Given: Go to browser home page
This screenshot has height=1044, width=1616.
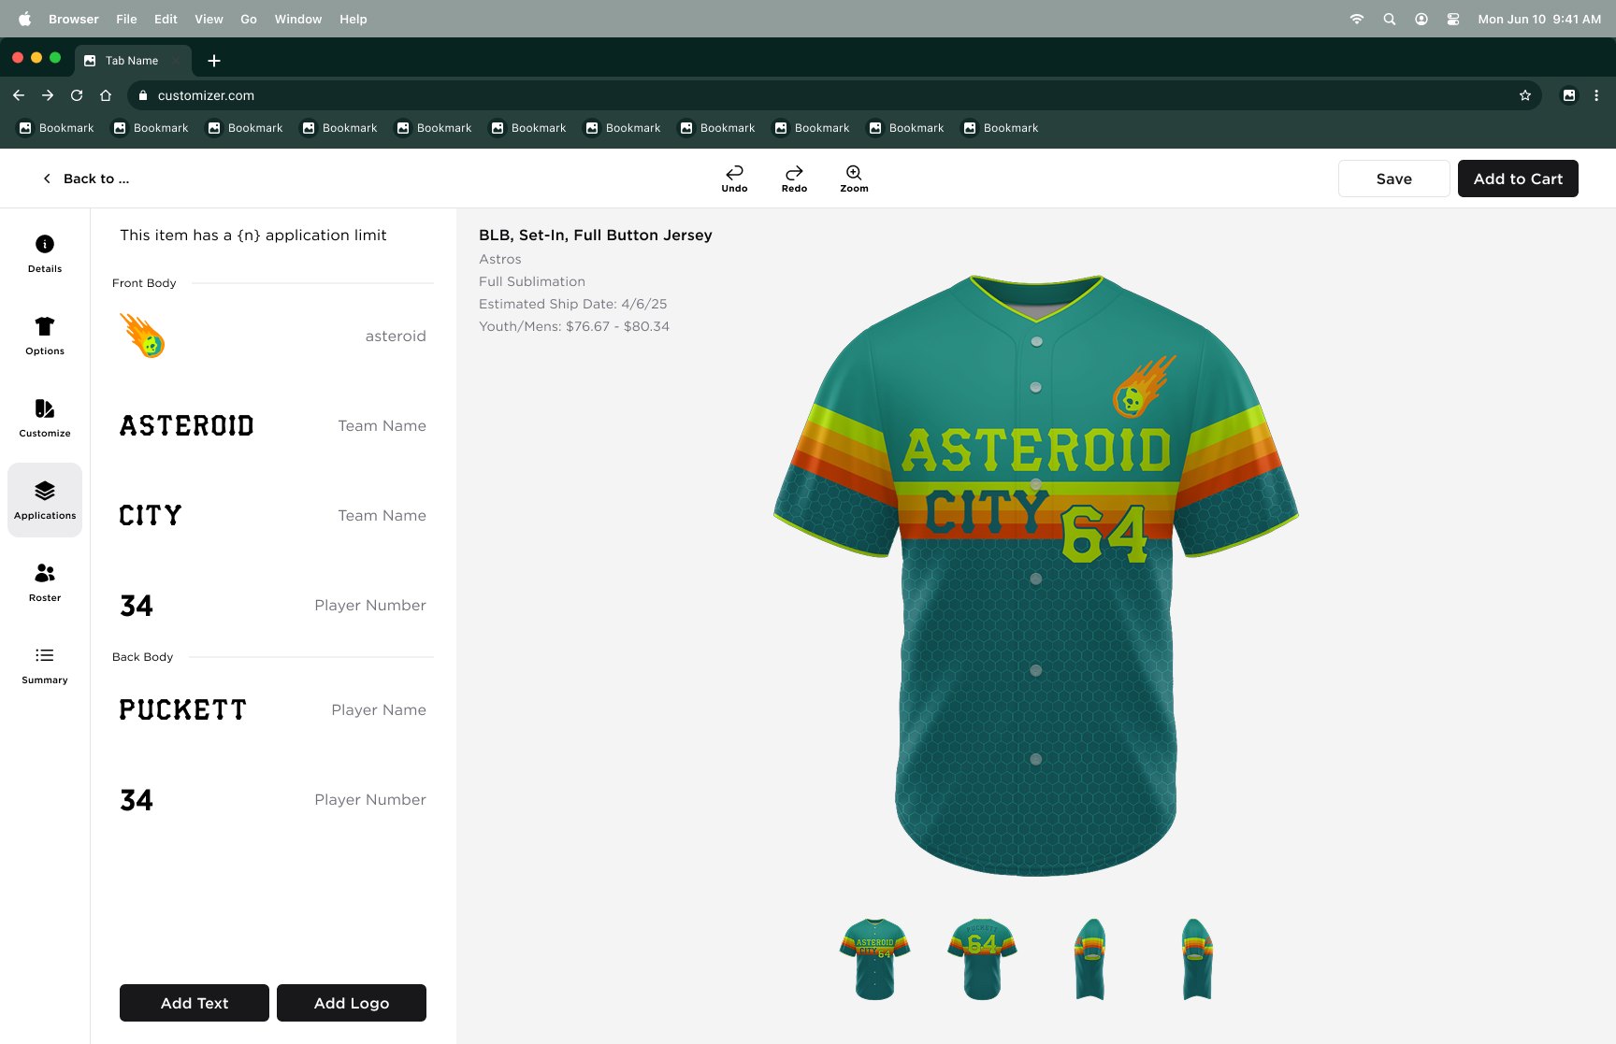Looking at the screenshot, I should [106, 95].
